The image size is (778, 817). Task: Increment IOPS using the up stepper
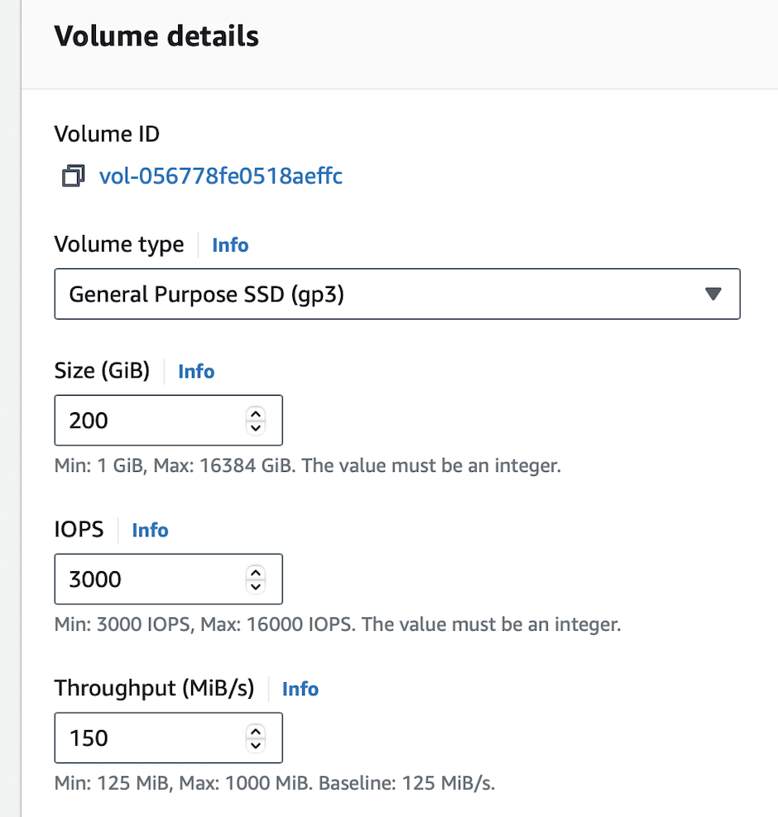[256, 573]
